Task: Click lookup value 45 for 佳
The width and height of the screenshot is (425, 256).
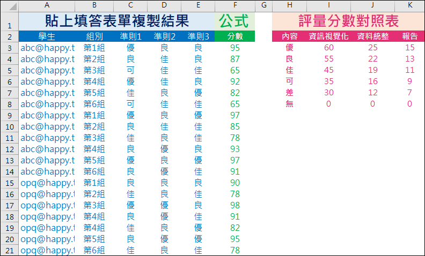Action: click(329, 70)
